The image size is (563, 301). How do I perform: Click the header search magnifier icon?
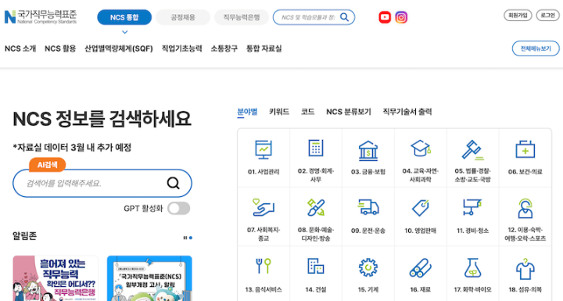pos(344,17)
